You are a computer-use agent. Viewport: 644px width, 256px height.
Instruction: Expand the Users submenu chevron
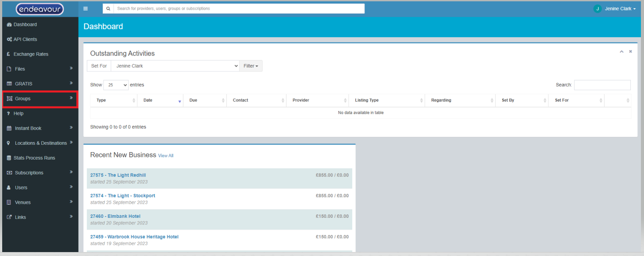pos(71,187)
